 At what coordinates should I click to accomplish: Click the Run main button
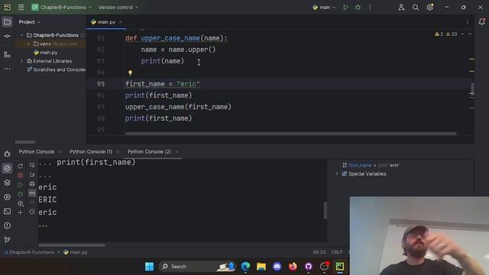345,7
